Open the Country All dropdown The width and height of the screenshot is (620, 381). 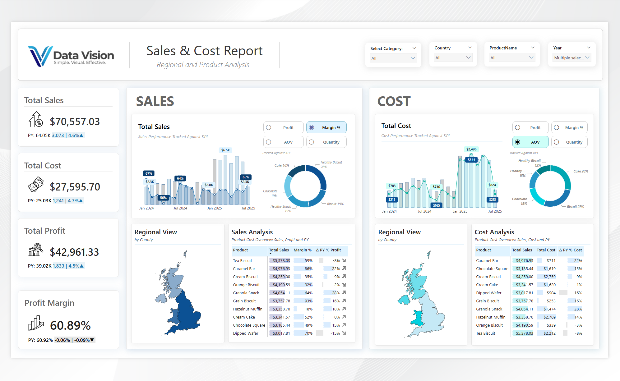tap(453, 58)
